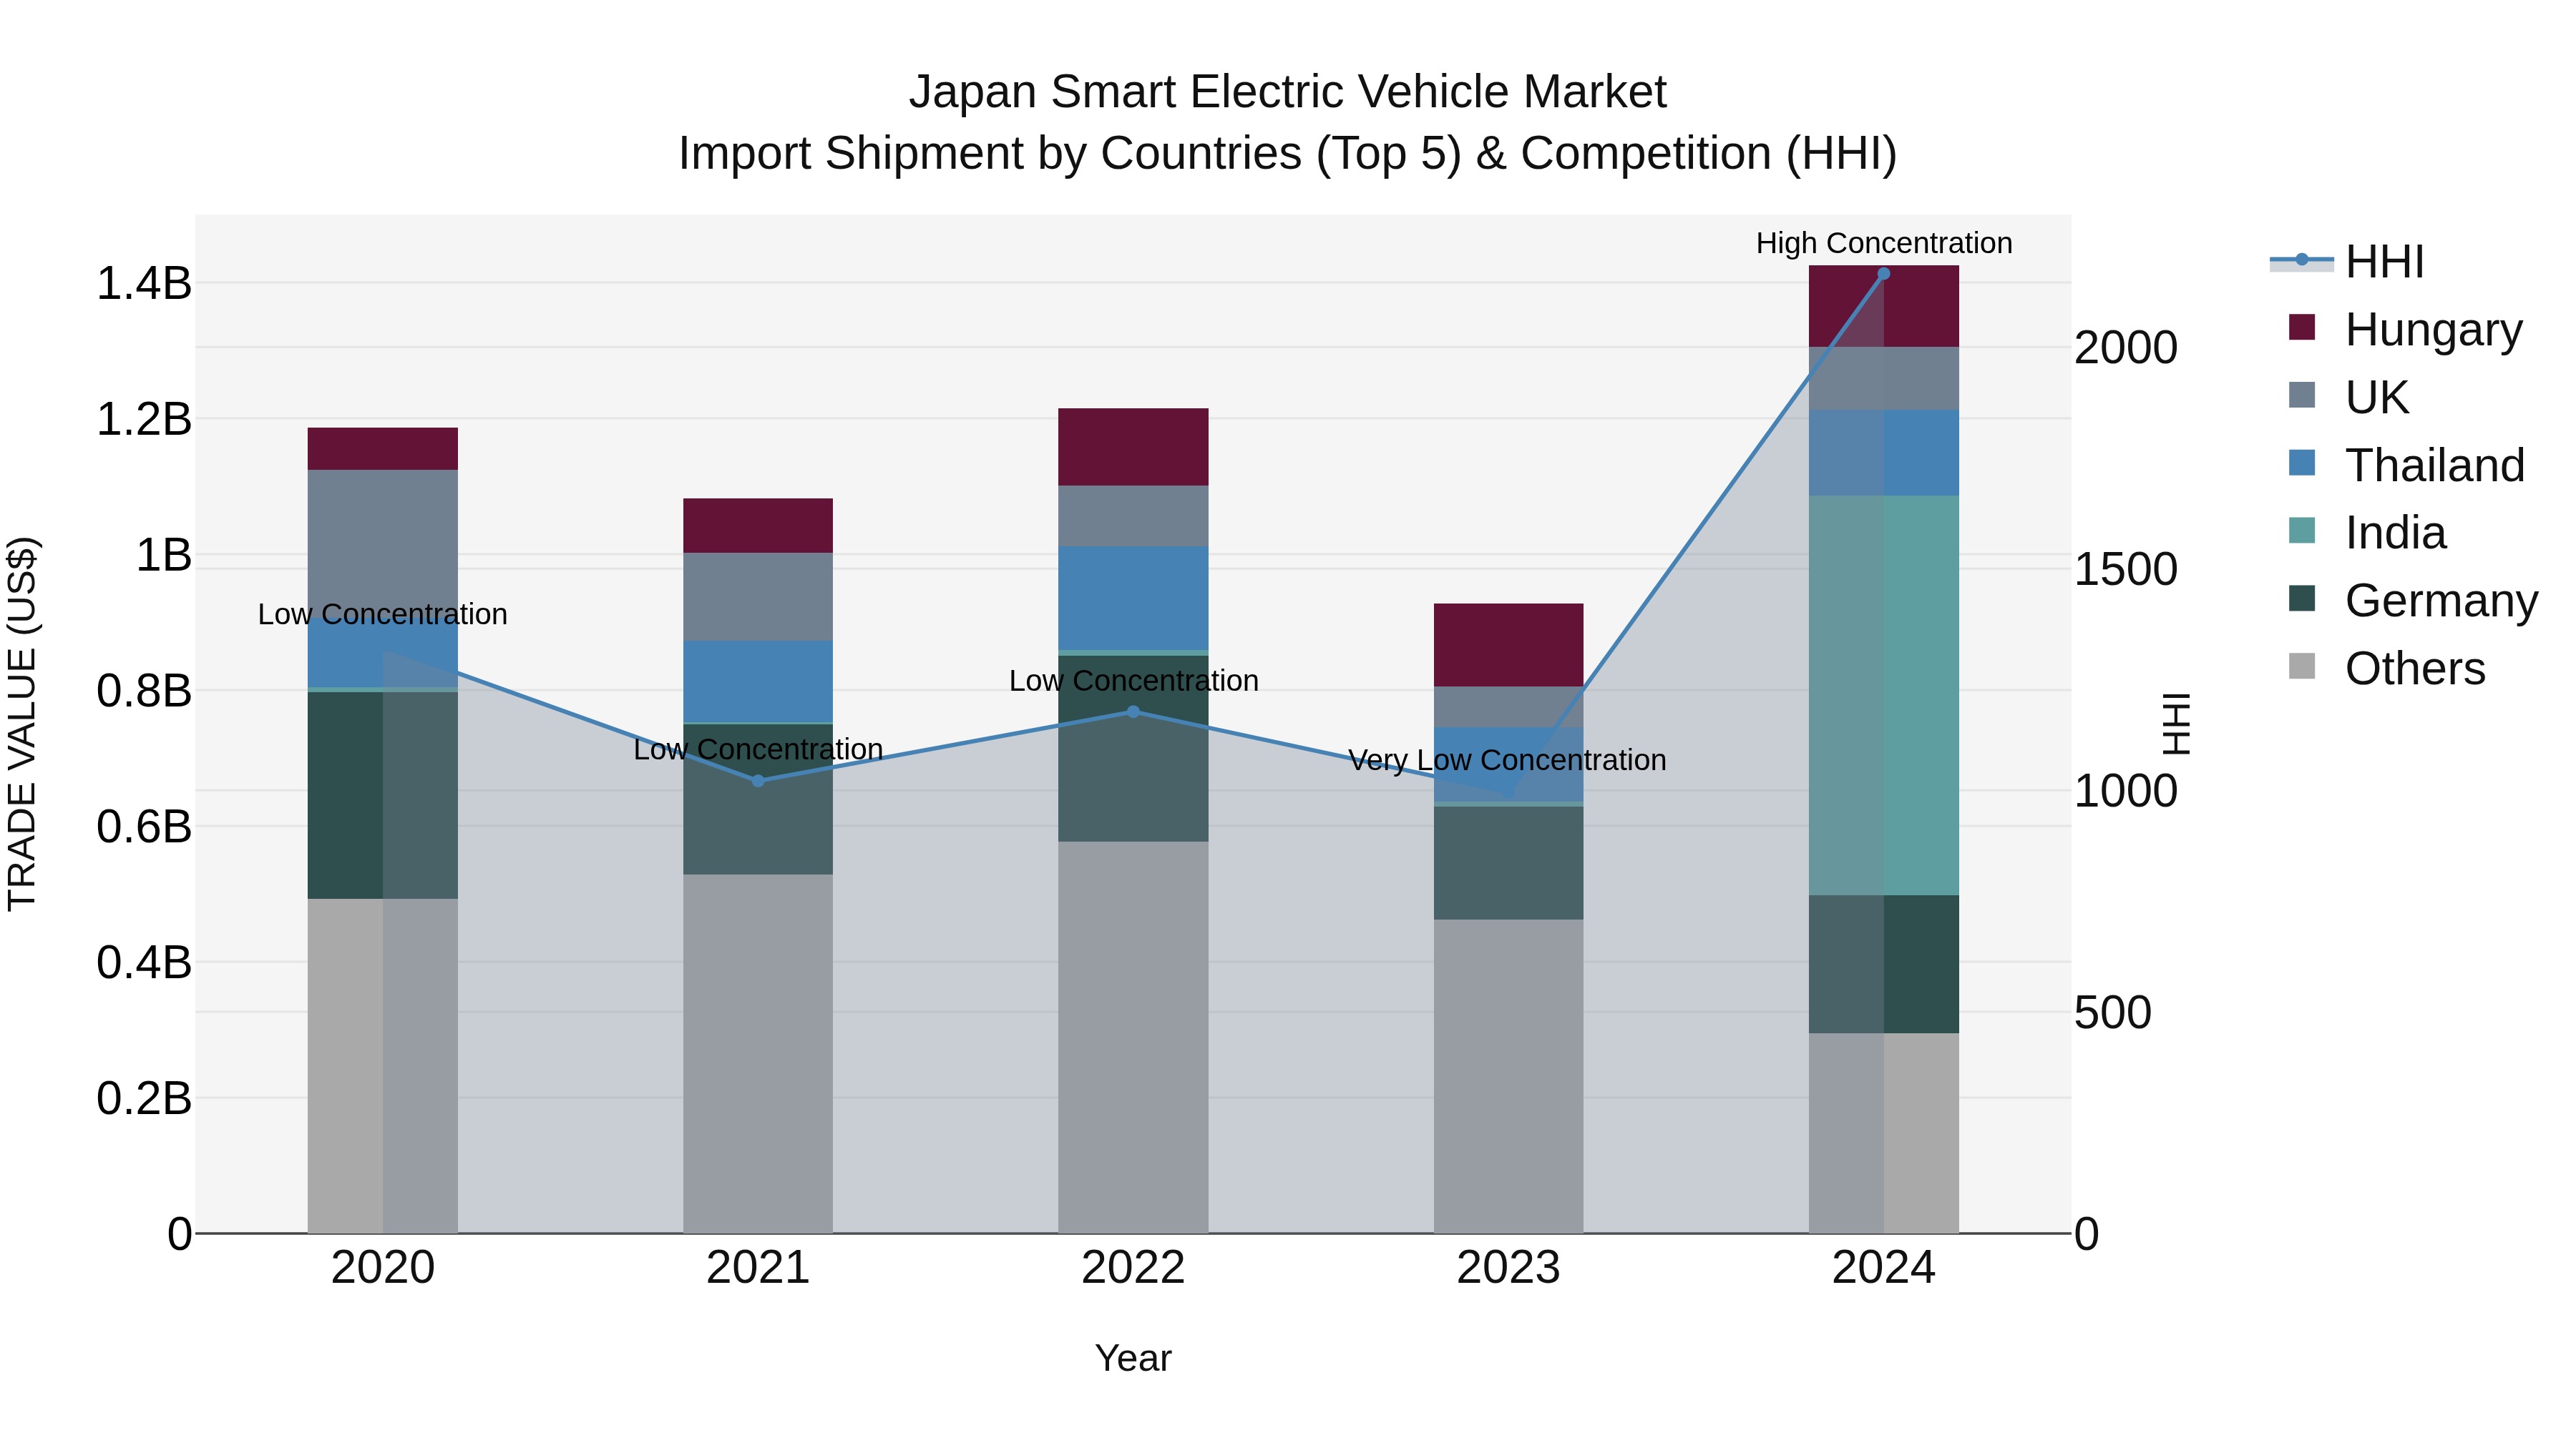Click the 2023 x-axis label
This screenshot has width=2576, height=1448.
(1508, 1268)
